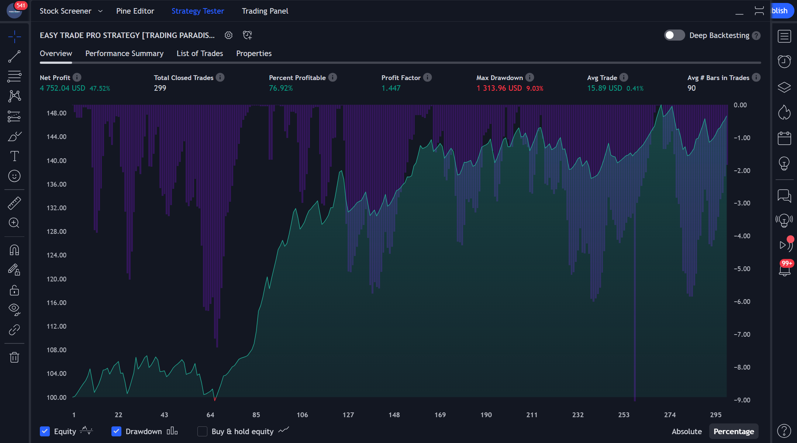The width and height of the screenshot is (797, 443).
Task: Select the trend line drawing tool
Action: click(14, 57)
